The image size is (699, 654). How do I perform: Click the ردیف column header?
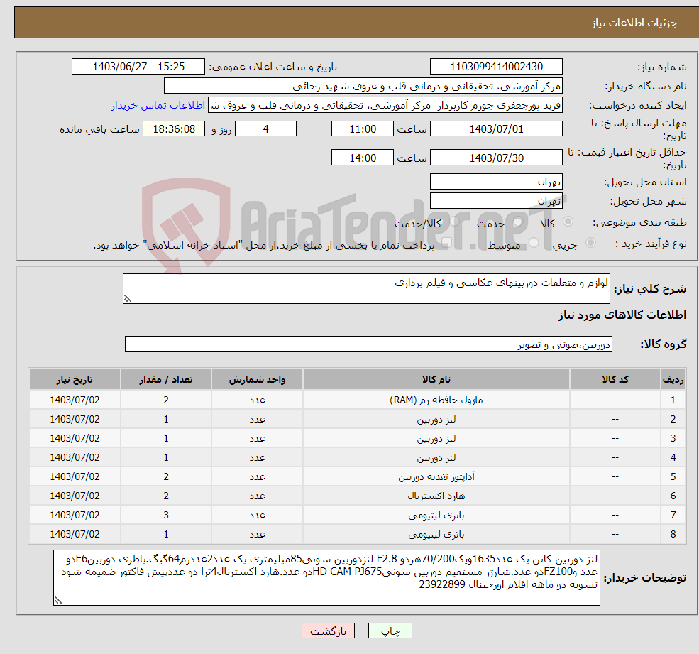coord(673,380)
